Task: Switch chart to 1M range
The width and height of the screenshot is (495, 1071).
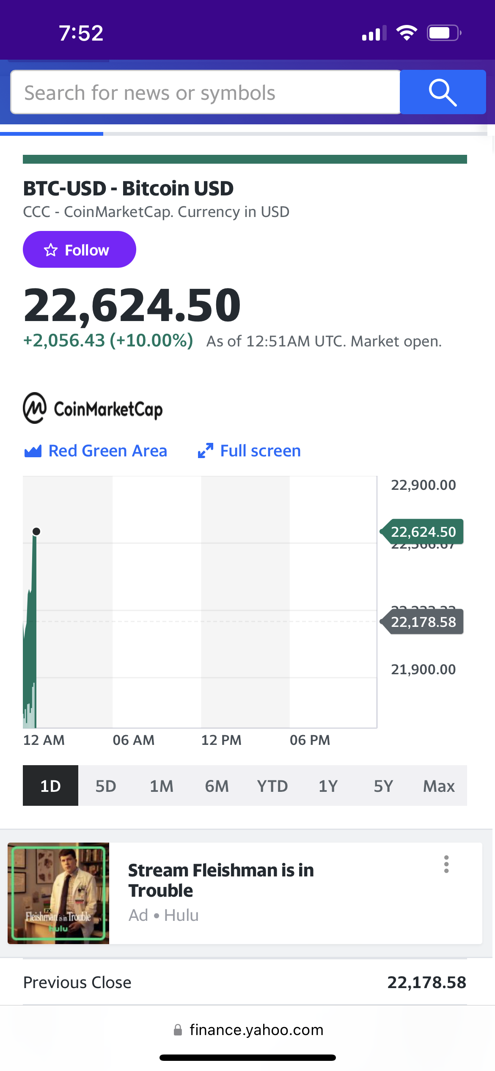Action: click(162, 786)
